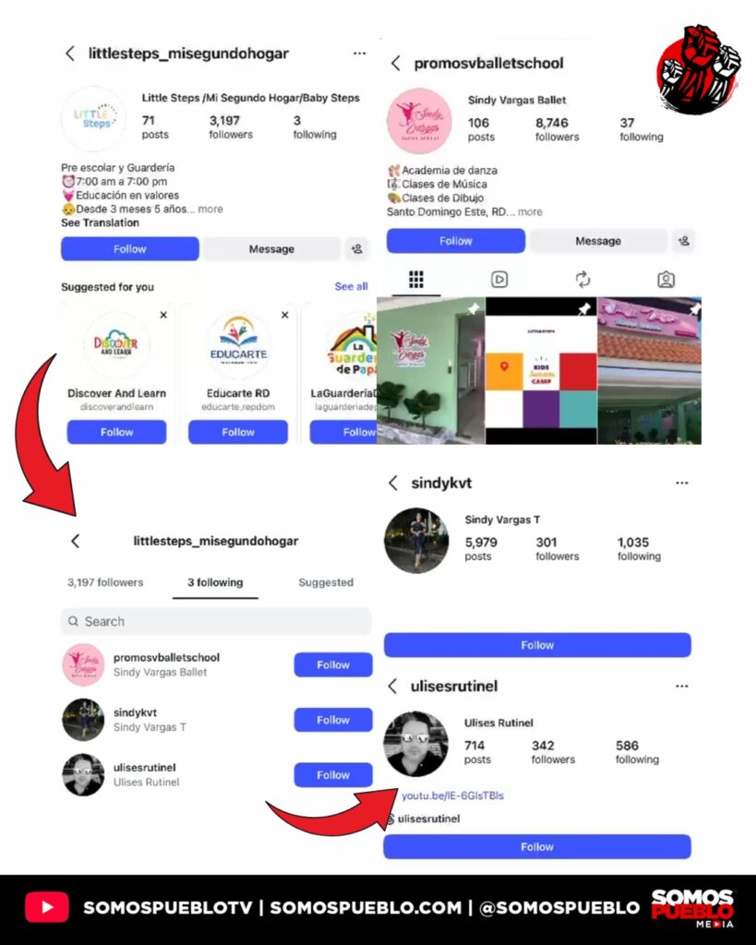Open the reposts tab icon on promosvballetschool

(x=582, y=279)
